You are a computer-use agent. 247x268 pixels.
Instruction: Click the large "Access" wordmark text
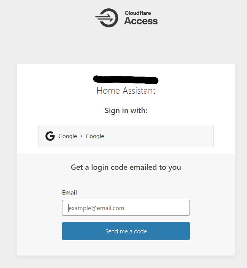coord(141,21)
